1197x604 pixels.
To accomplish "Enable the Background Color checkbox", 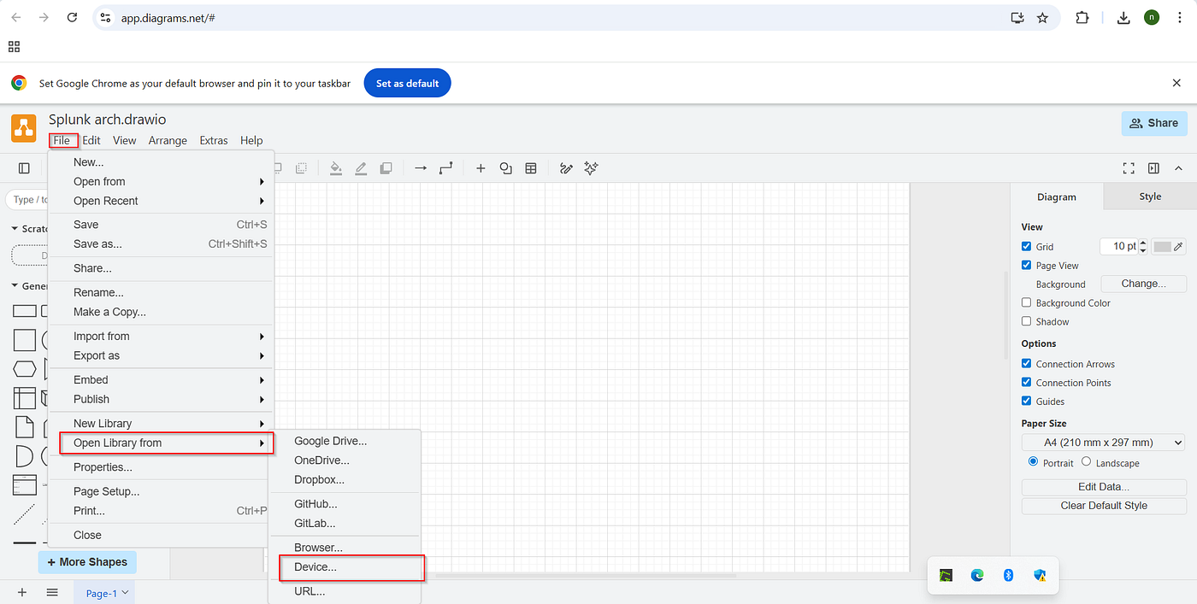I will click(x=1026, y=302).
